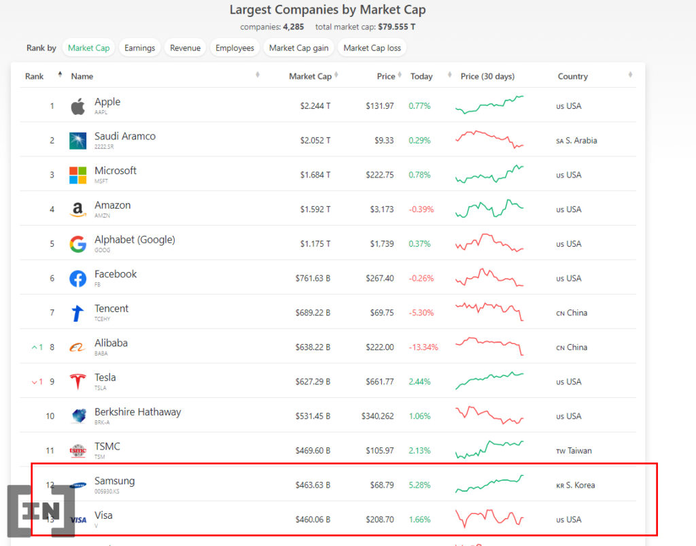Open the Amazon company link
This screenshot has height=546, width=696.
[x=113, y=205]
